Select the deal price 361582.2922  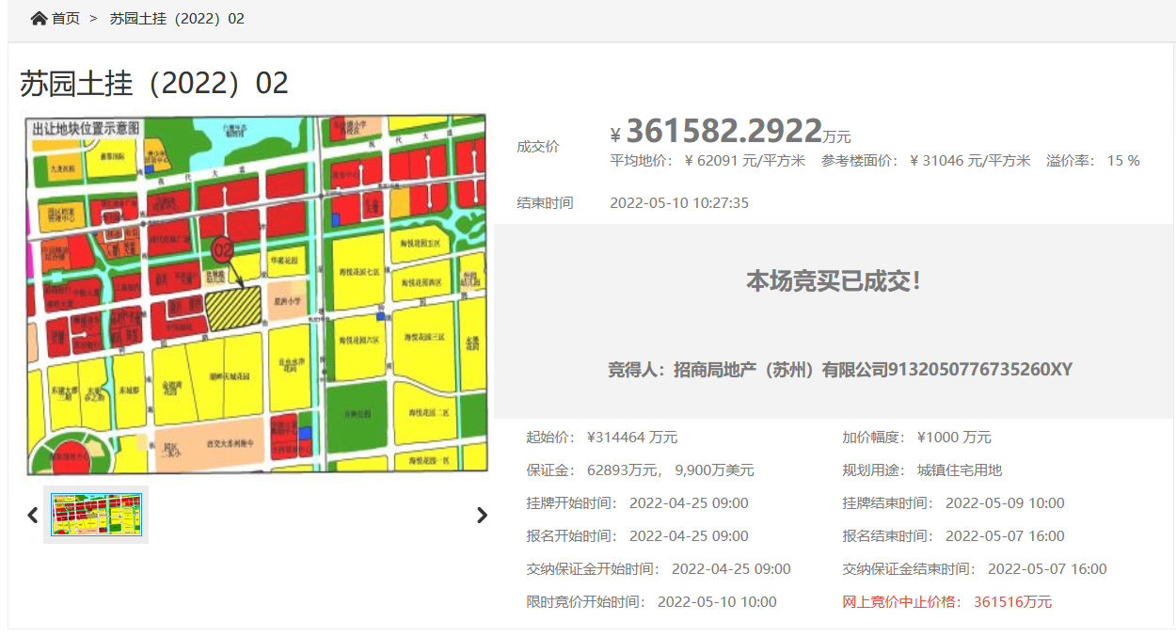point(723,131)
